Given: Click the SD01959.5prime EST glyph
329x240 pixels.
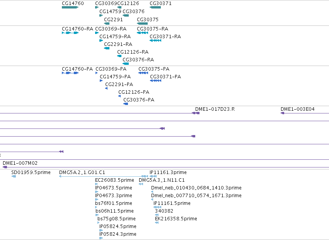Looking at the screenshot, I should 14,176.
